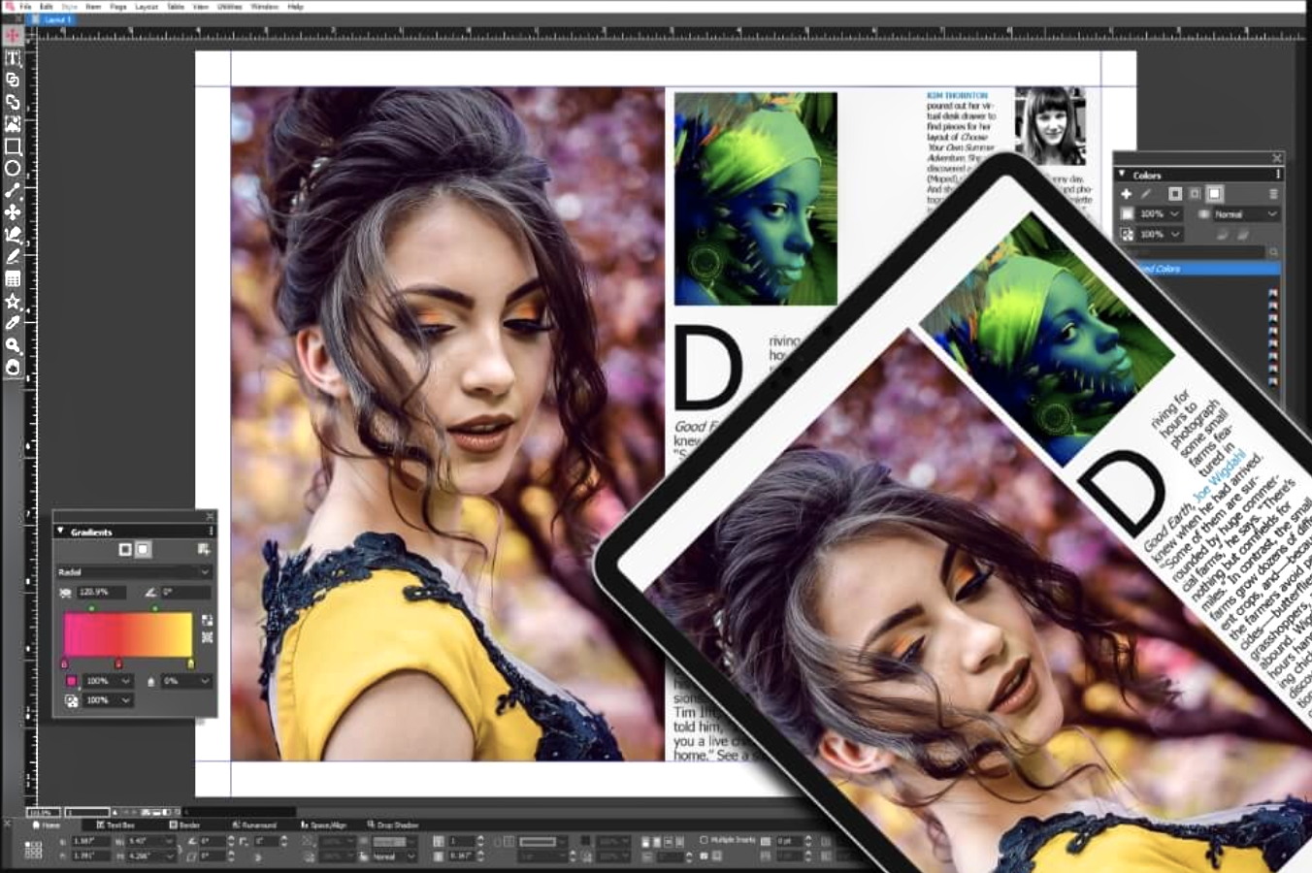Collapse the Colors panel triangle
Screen dimensions: 1312x873
(1123, 175)
